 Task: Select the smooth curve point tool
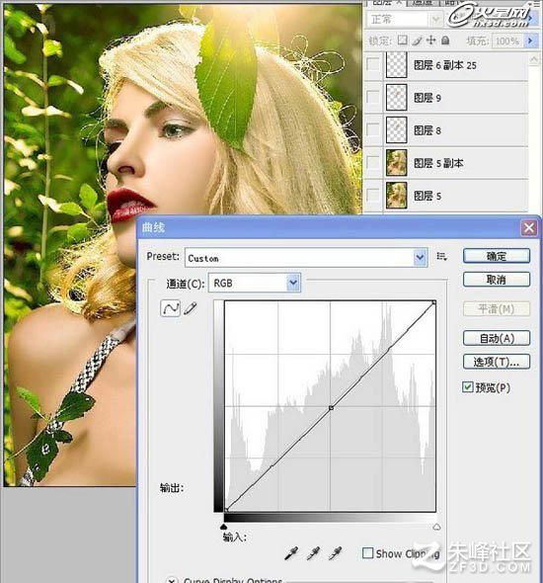click(170, 308)
